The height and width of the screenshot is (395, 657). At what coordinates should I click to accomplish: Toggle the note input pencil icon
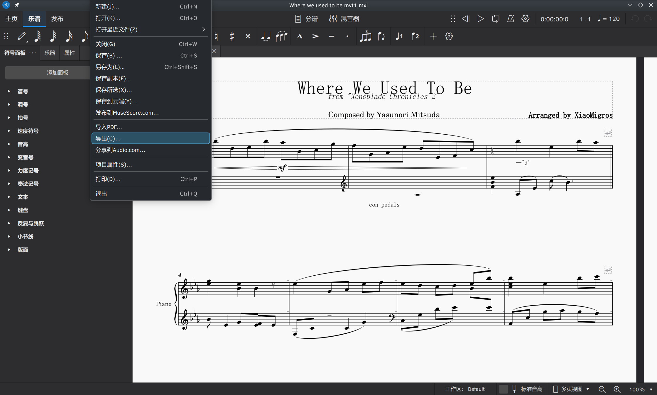click(x=22, y=36)
